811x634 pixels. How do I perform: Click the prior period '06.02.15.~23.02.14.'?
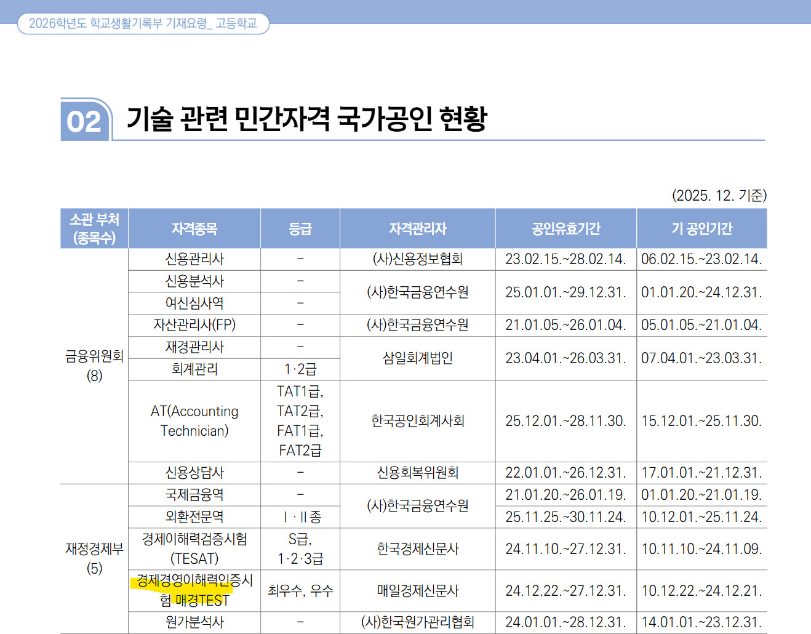pos(701,259)
